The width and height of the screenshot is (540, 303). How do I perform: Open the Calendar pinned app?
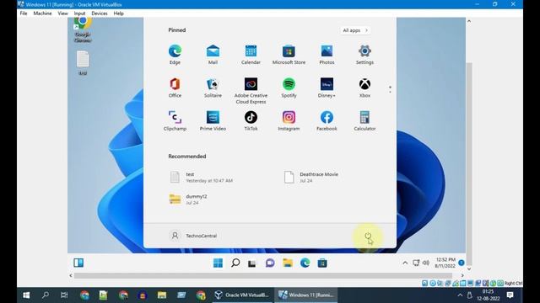251,55
